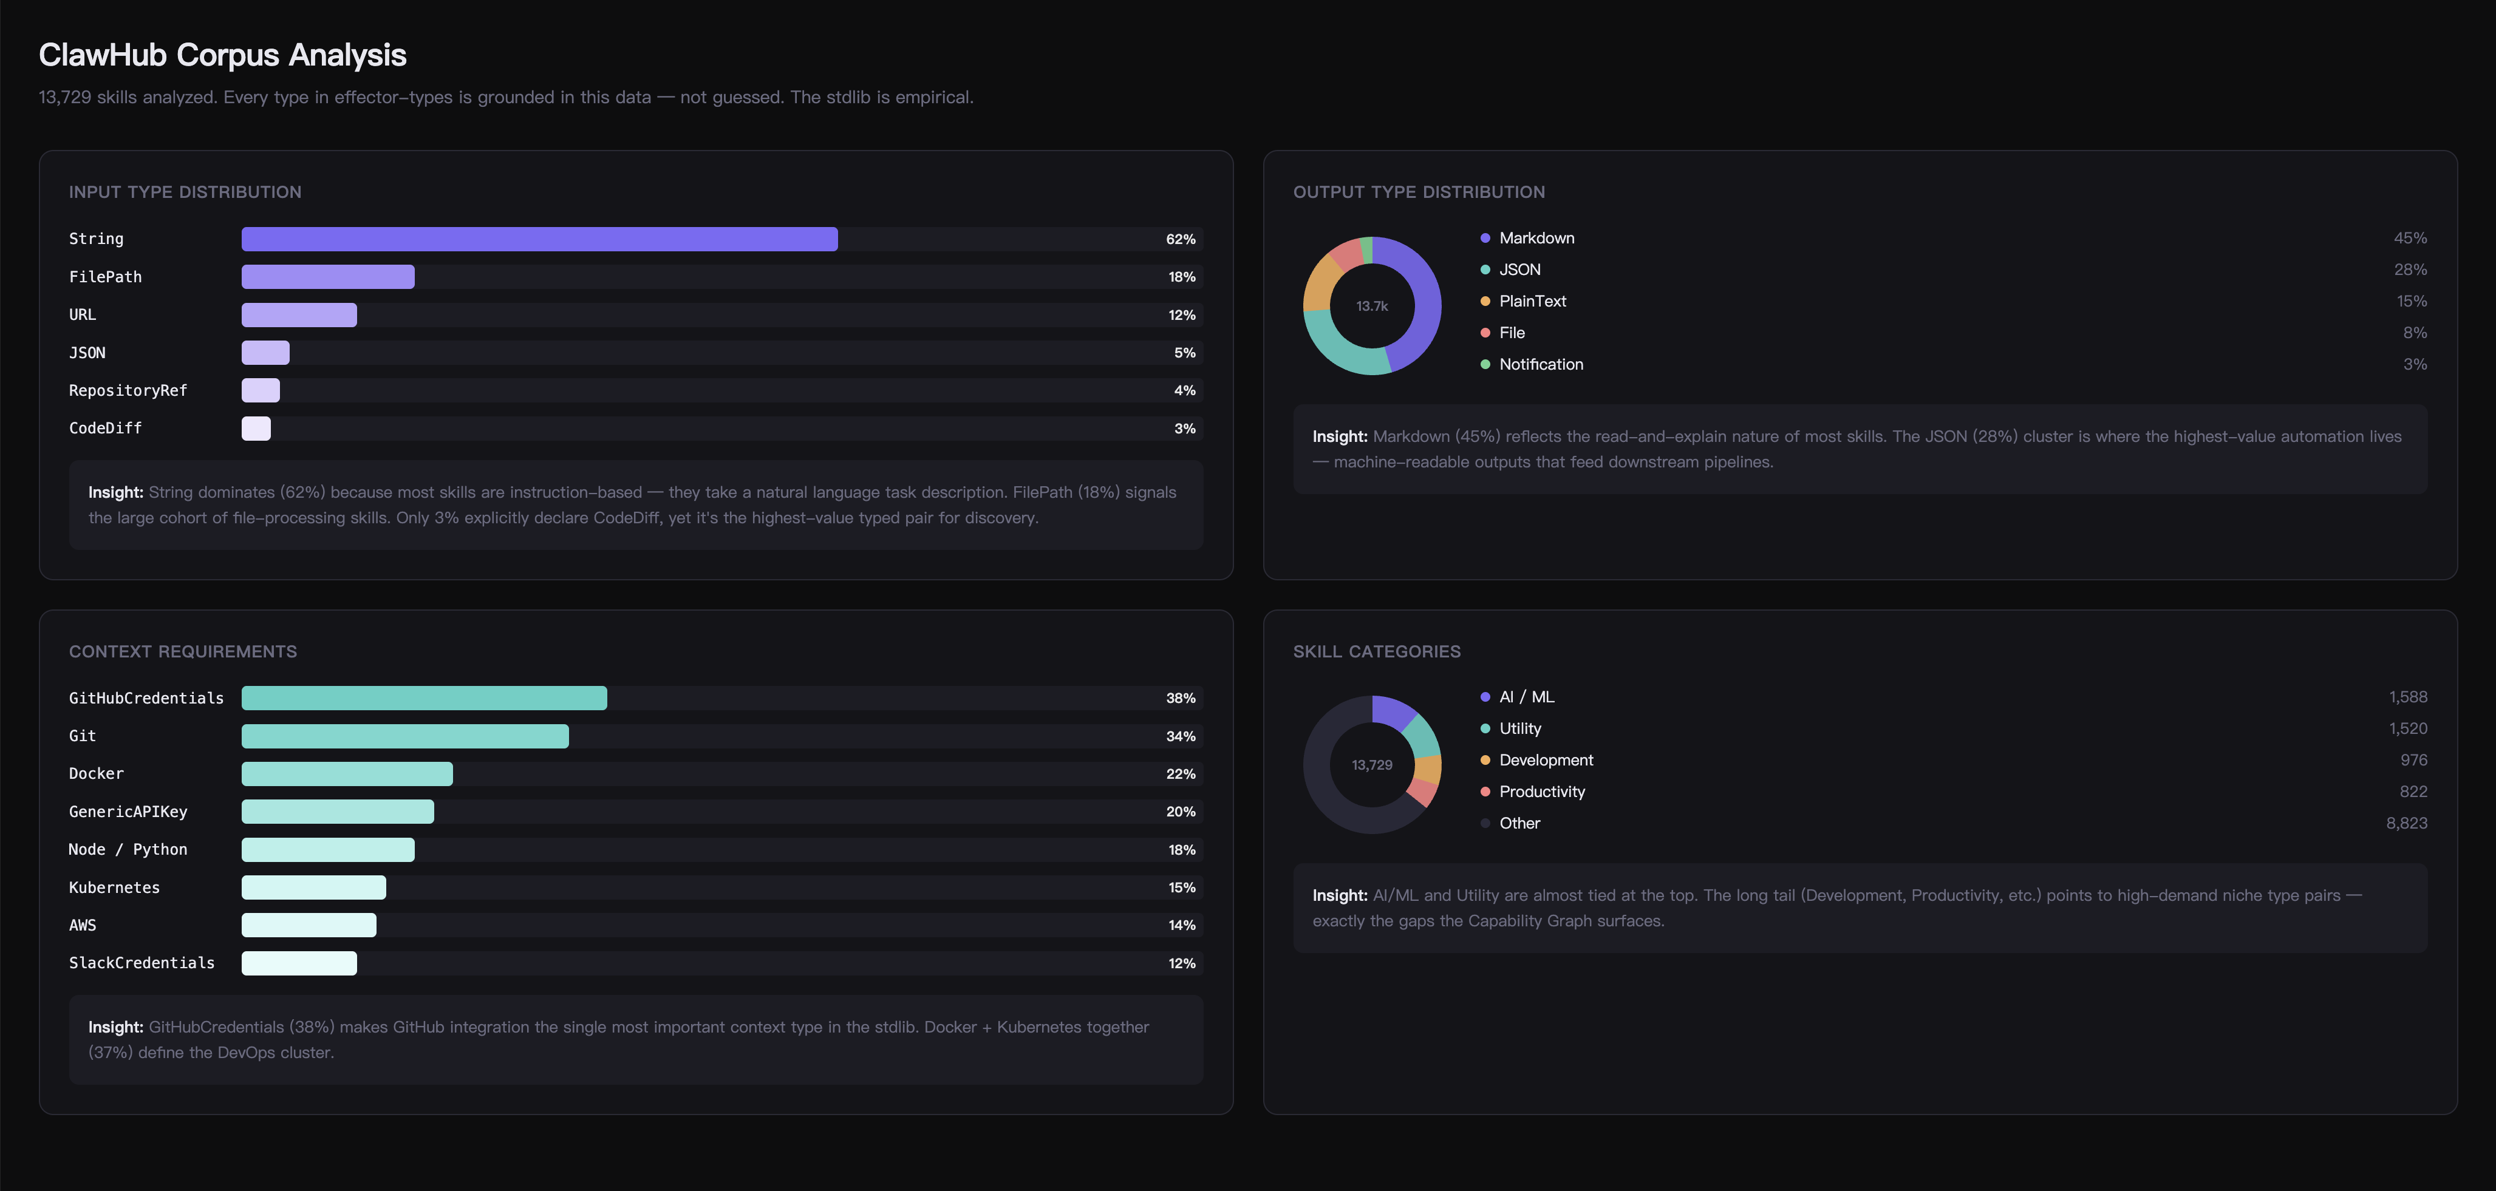The width and height of the screenshot is (2496, 1191).
Task: Click the JSON legend color dot
Action: pos(1484,270)
